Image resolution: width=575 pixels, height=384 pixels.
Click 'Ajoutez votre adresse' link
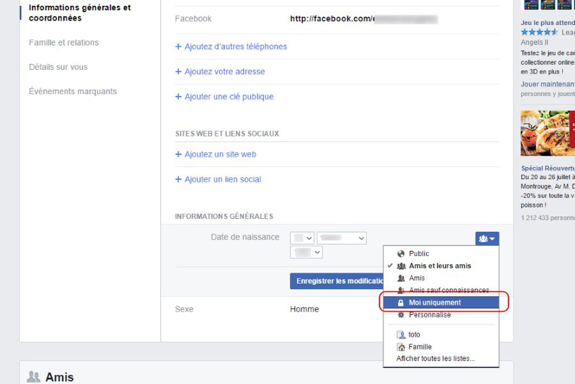224,72
